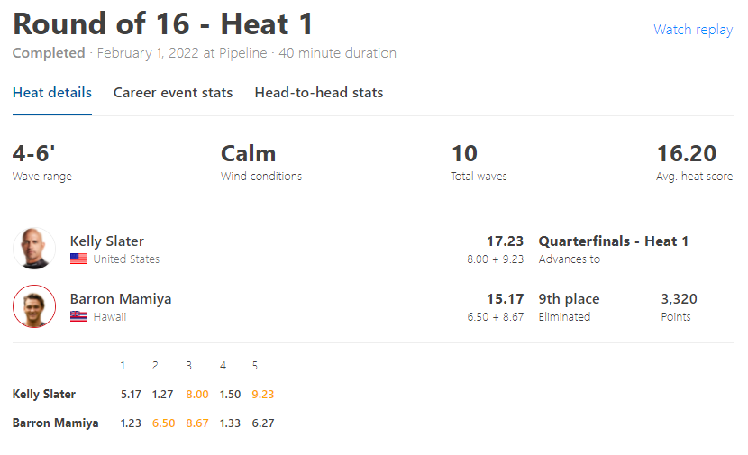Select Kelly Slater's 8.00 wave score
The height and width of the screenshot is (455, 748).
pyautogui.click(x=197, y=395)
